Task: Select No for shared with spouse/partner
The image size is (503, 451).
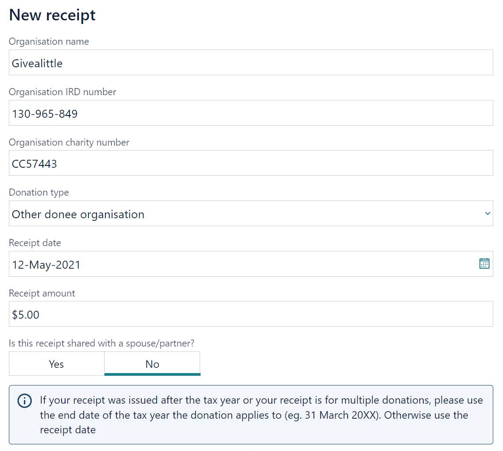Action: pos(152,364)
